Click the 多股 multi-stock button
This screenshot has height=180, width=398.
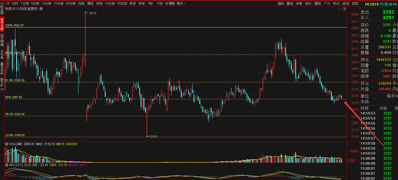point(299,4)
